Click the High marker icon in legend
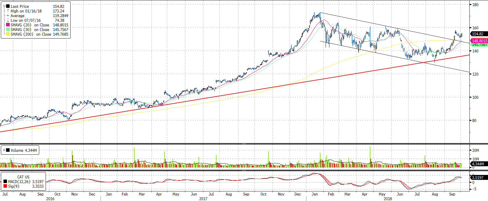 coord(8,11)
